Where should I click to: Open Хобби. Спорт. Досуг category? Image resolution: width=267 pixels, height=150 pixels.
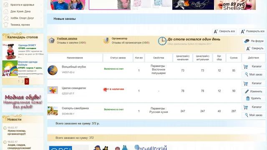click(x=22, y=18)
